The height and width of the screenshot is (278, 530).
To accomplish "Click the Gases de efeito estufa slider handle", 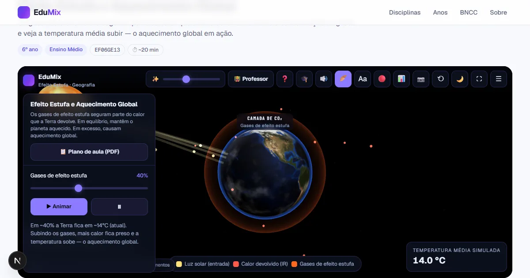I will [78, 188].
